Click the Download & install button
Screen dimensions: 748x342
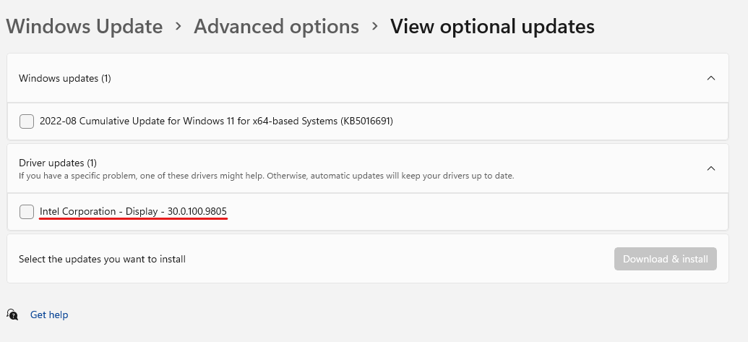pos(666,259)
